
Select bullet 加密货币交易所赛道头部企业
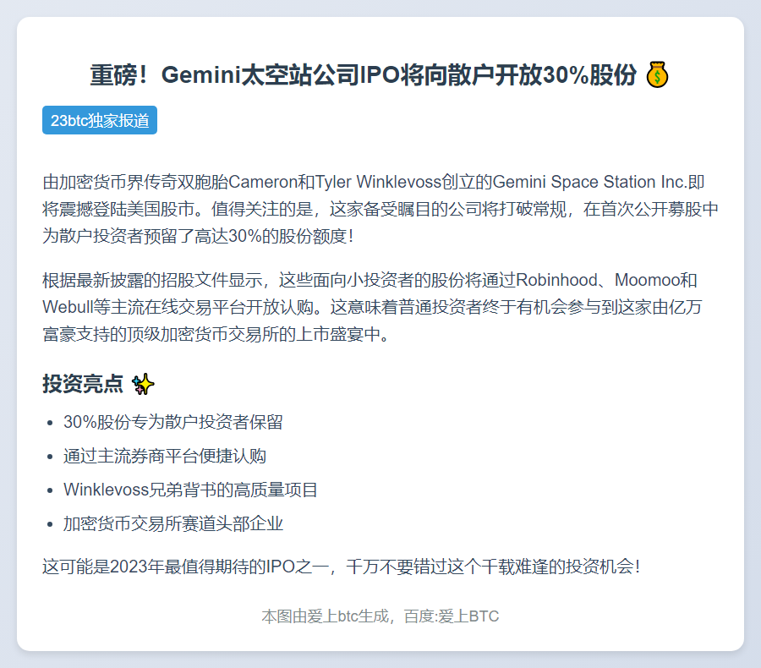[172, 523]
